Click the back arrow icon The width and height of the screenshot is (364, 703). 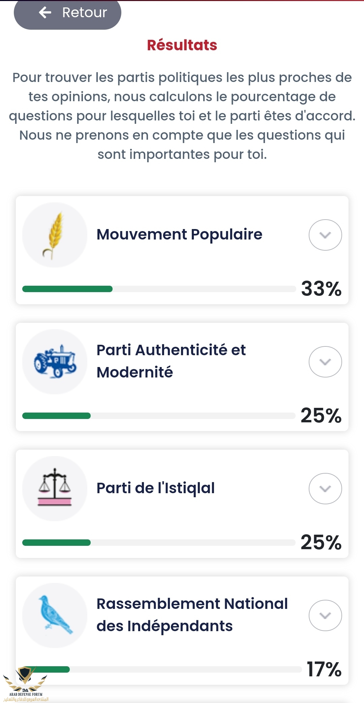(x=45, y=13)
